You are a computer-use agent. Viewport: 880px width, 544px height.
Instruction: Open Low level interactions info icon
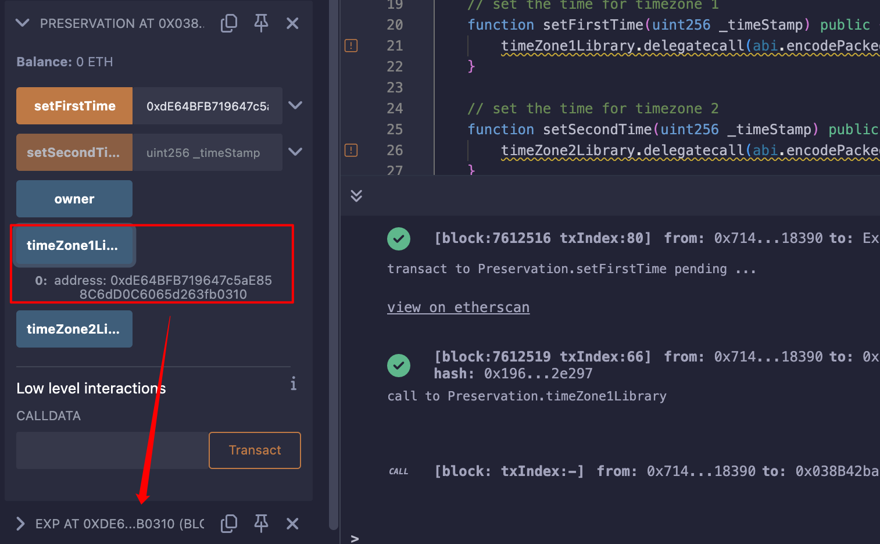[294, 384]
